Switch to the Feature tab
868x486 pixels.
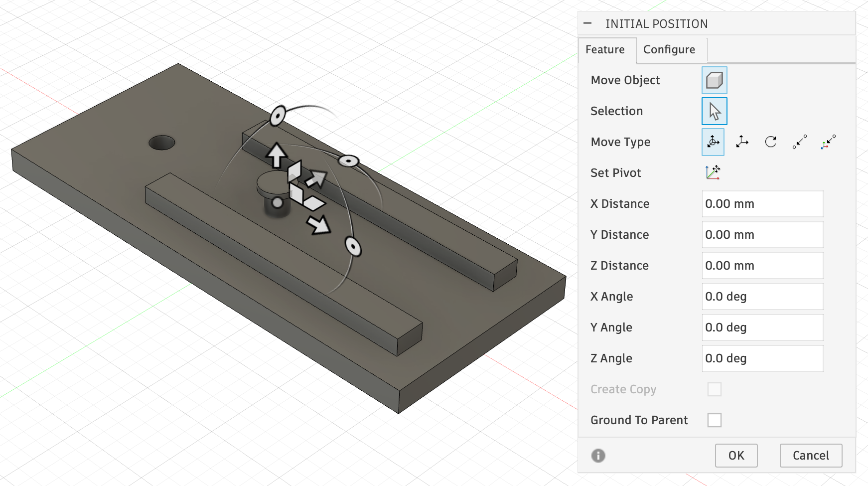[607, 50]
